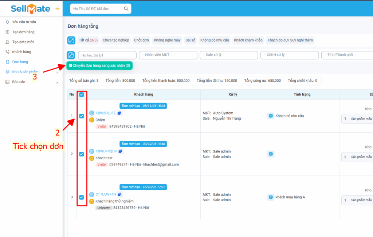The height and width of the screenshot is (237, 373).
Task: Open the Sale xử lý dropdown filter
Action: click(228, 55)
